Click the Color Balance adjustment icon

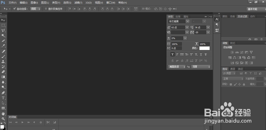235,57
